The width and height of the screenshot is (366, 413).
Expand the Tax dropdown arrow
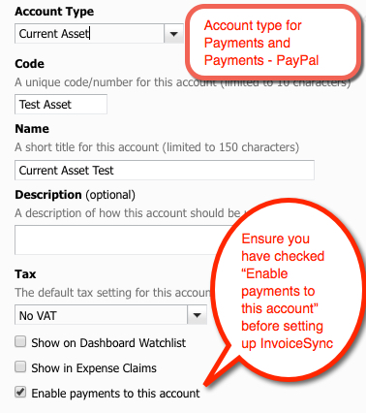198,315
